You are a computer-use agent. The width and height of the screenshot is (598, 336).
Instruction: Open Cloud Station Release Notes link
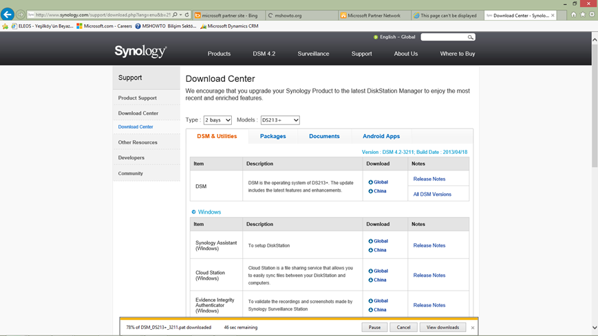pyautogui.click(x=429, y=276)
